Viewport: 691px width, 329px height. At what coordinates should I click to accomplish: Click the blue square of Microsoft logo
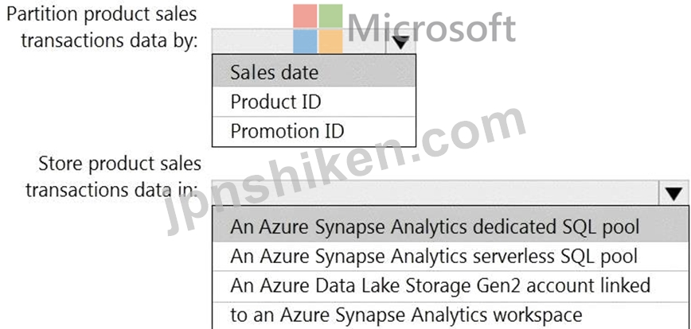tap(305, 42)
